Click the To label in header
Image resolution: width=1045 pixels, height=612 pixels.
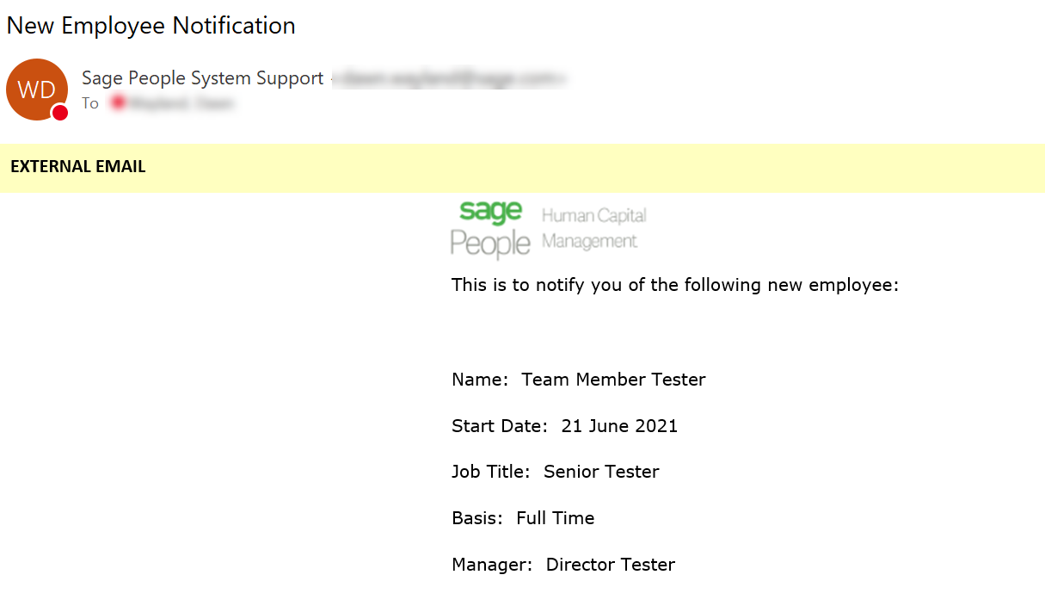point(90,103)
